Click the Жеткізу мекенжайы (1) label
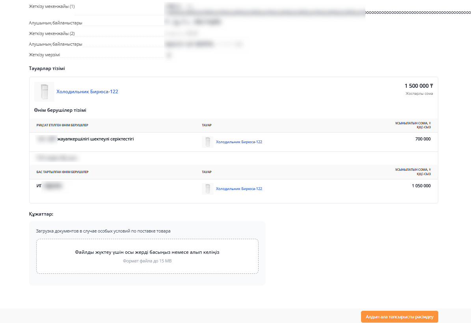 (x=52, y=7)
